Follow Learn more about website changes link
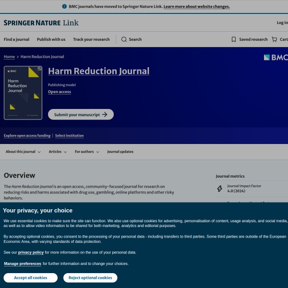The width and height of the screenshot is (288, 288). pos(196,7)
